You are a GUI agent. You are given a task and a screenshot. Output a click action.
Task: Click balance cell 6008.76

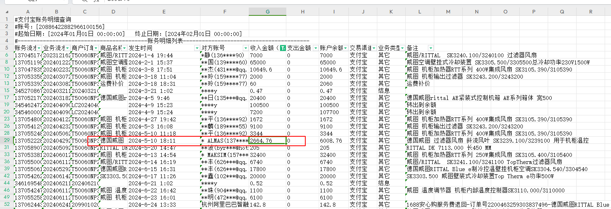[334, 140]
